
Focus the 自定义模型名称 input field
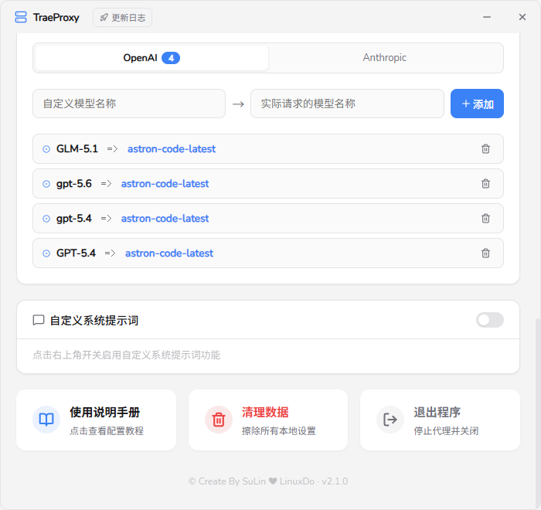[x=129, y=104]
